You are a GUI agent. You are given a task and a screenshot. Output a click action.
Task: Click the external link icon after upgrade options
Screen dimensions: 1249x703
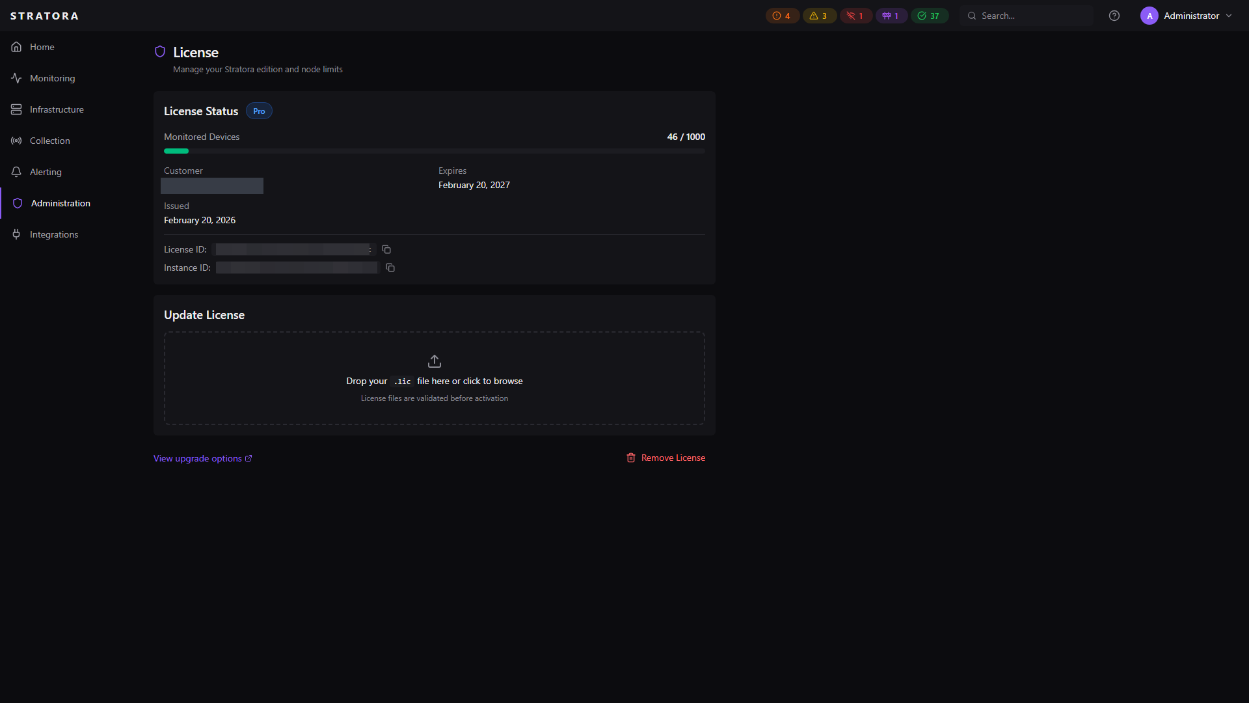248,458
